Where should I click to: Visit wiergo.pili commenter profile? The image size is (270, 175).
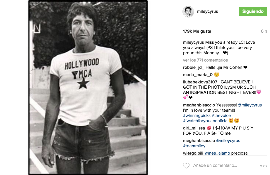[193, 153]
